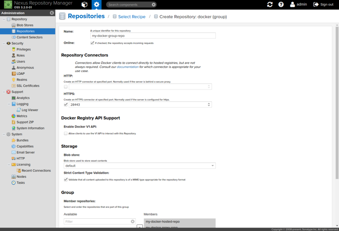339x231 pixels.
Task: Open Logging in the sidebar
Action: 22,104
